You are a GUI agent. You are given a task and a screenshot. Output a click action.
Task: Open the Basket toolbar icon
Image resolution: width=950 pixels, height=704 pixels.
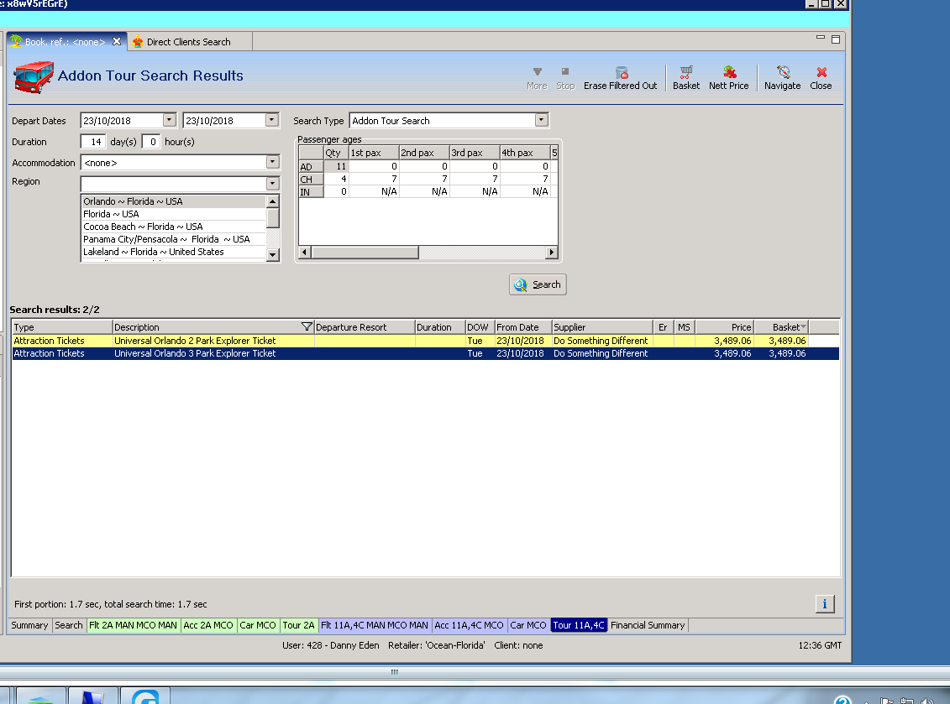[686, 78]
